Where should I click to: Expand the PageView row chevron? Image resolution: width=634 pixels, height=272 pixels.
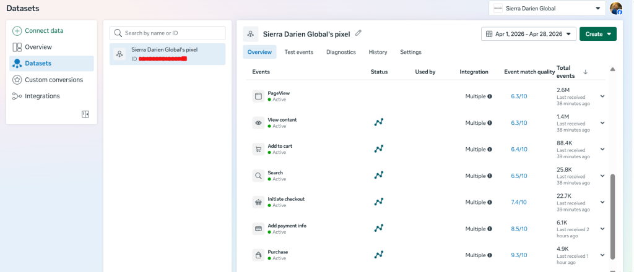tap(602, 96)
